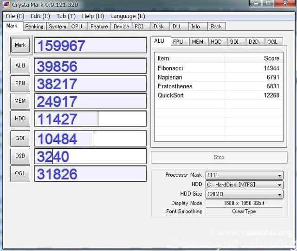This screenshot has width=297, height=251.
Task: Select the D2D results sub-tab
Action: (x=255, y=42)
